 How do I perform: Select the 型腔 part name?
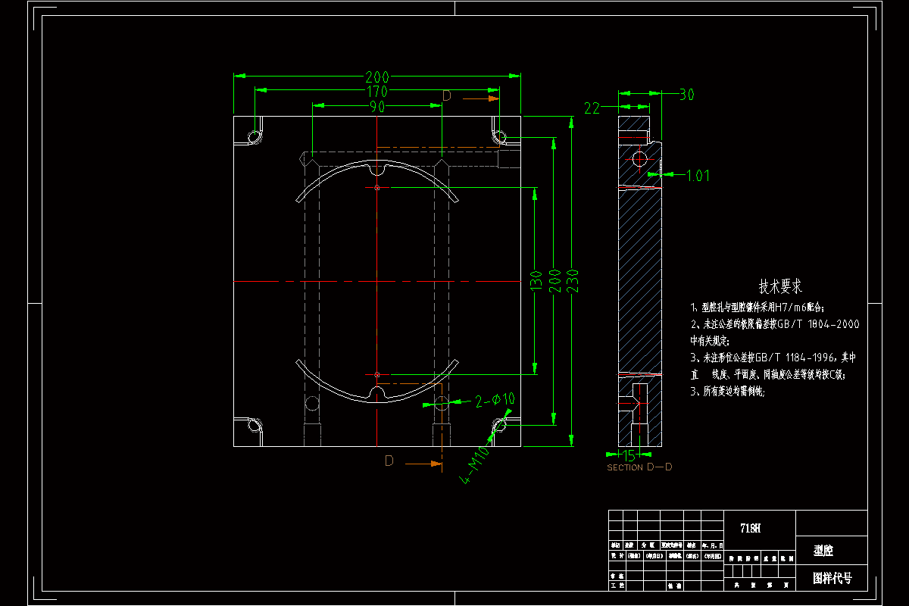coord(823,551)
